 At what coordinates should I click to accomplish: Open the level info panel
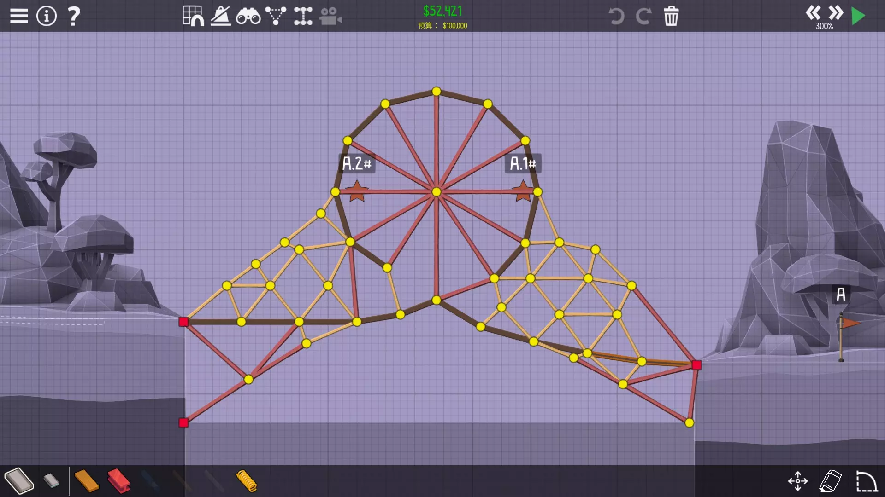point(46,16)
